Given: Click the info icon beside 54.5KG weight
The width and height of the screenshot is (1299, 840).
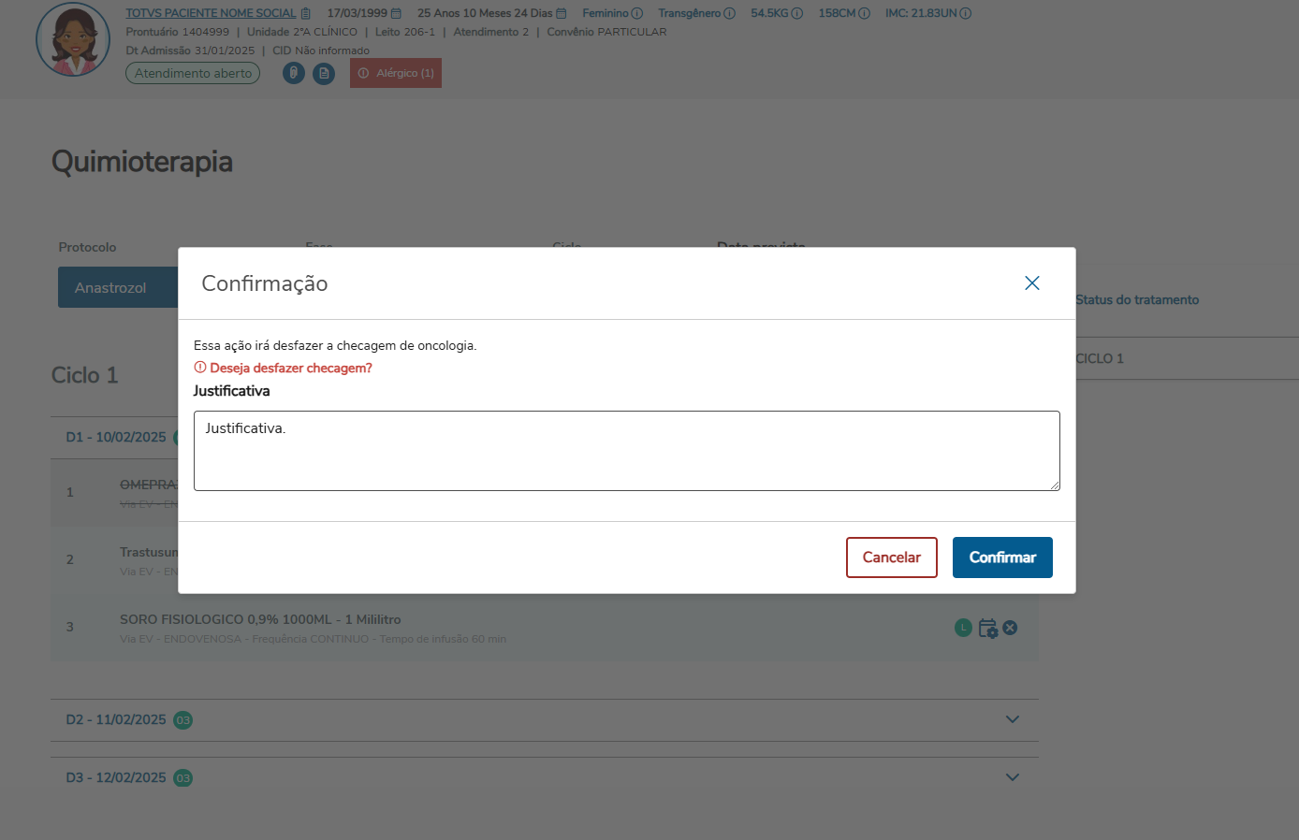Looking at the screenshot, I should coord(797,14).
